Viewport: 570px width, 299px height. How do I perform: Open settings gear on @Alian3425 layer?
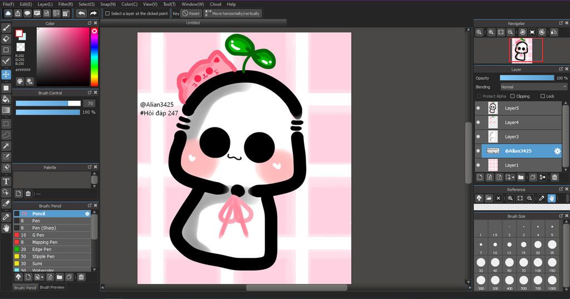[557, 151]
